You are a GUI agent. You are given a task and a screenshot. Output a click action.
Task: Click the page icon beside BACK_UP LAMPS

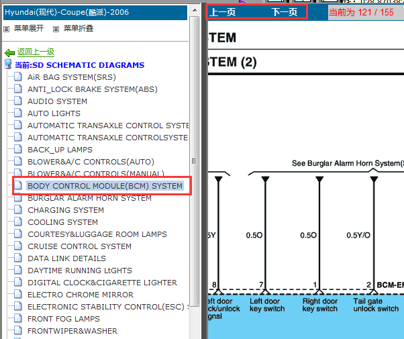coord(17,150)
